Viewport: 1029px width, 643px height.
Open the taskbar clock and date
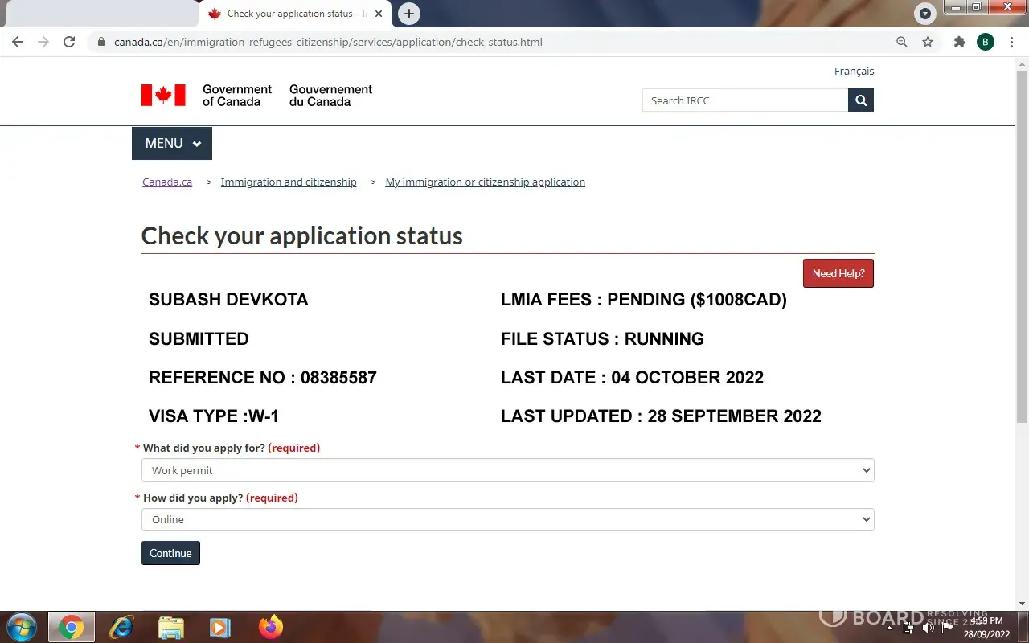pos(986,628)
